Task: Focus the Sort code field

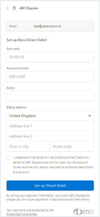Action: (x=50, y=57)
